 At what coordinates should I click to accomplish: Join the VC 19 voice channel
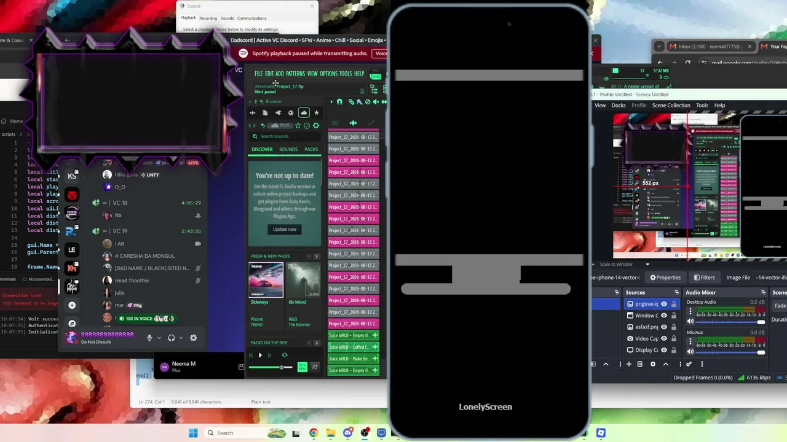point(146,231)
